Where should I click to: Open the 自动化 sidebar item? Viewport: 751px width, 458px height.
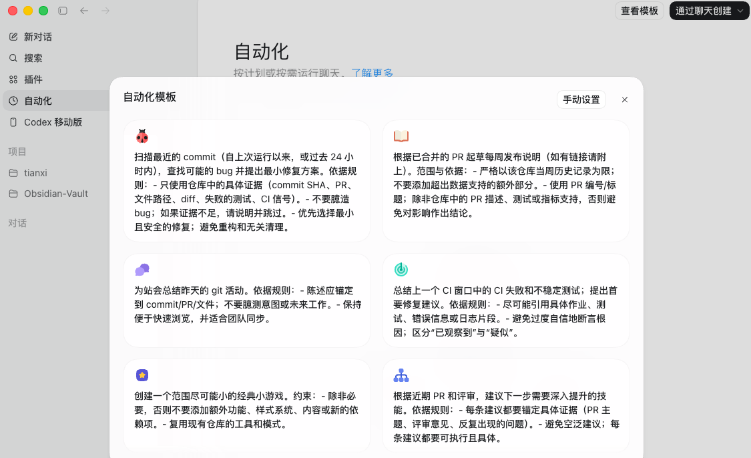(x=56, y=101)
